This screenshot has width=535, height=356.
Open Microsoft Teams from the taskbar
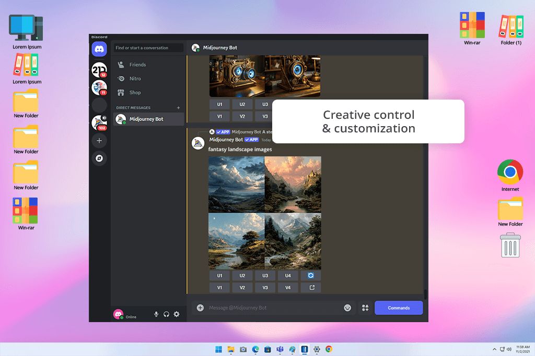[280, 349]
